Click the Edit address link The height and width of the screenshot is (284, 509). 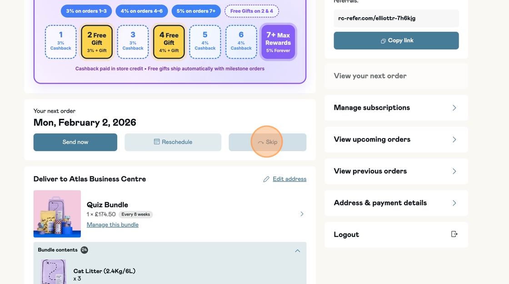point(289,179)
